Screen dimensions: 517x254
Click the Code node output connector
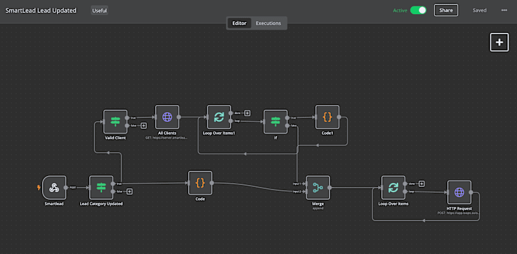[x=212, y=183]
